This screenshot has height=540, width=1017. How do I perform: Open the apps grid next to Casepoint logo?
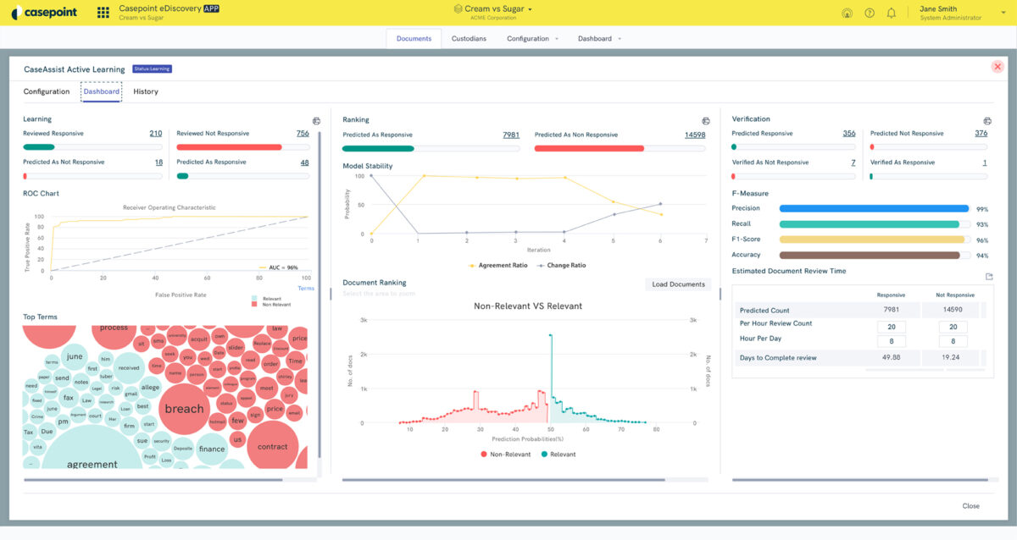(102, 13)
